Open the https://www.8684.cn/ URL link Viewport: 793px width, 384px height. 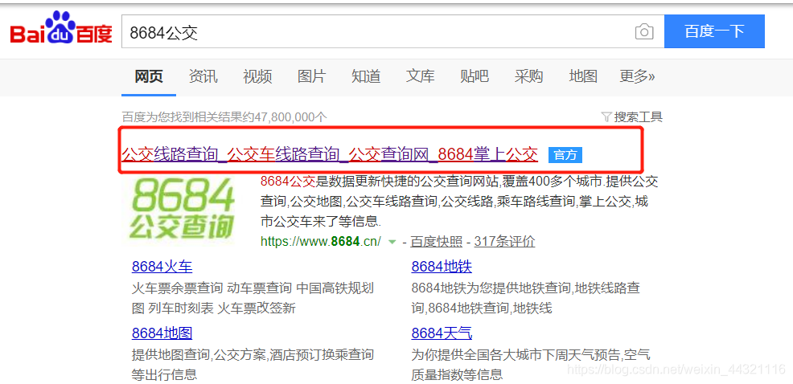coord(321,241)
